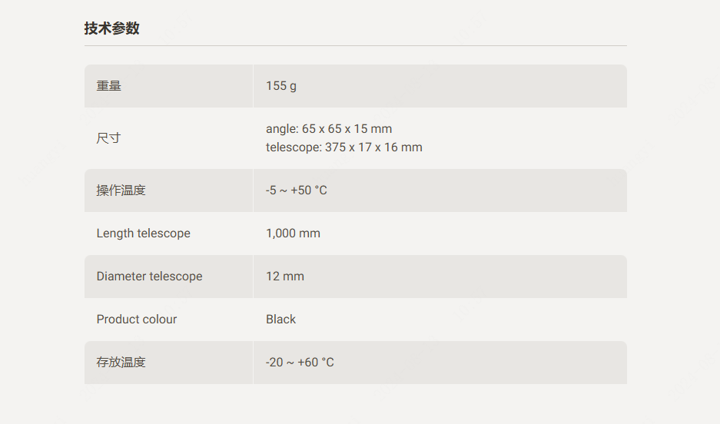Click the -5 lower operating temperature limit
This screenshot has width=720, height=424.
pos(271,190)
